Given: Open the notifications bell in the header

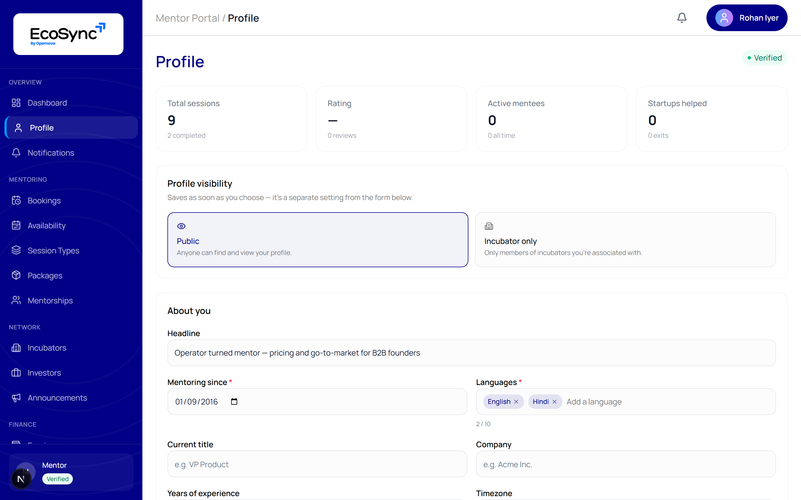Looking at the screenshot, I should pyautogui.click(x=681, y=18).
